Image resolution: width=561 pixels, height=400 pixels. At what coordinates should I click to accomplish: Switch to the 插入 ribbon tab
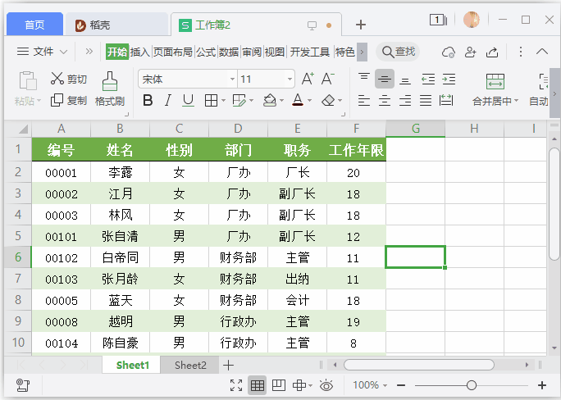tap(140, 52)
